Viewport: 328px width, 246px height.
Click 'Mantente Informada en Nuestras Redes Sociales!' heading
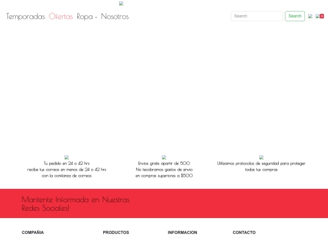click(75, 203)
